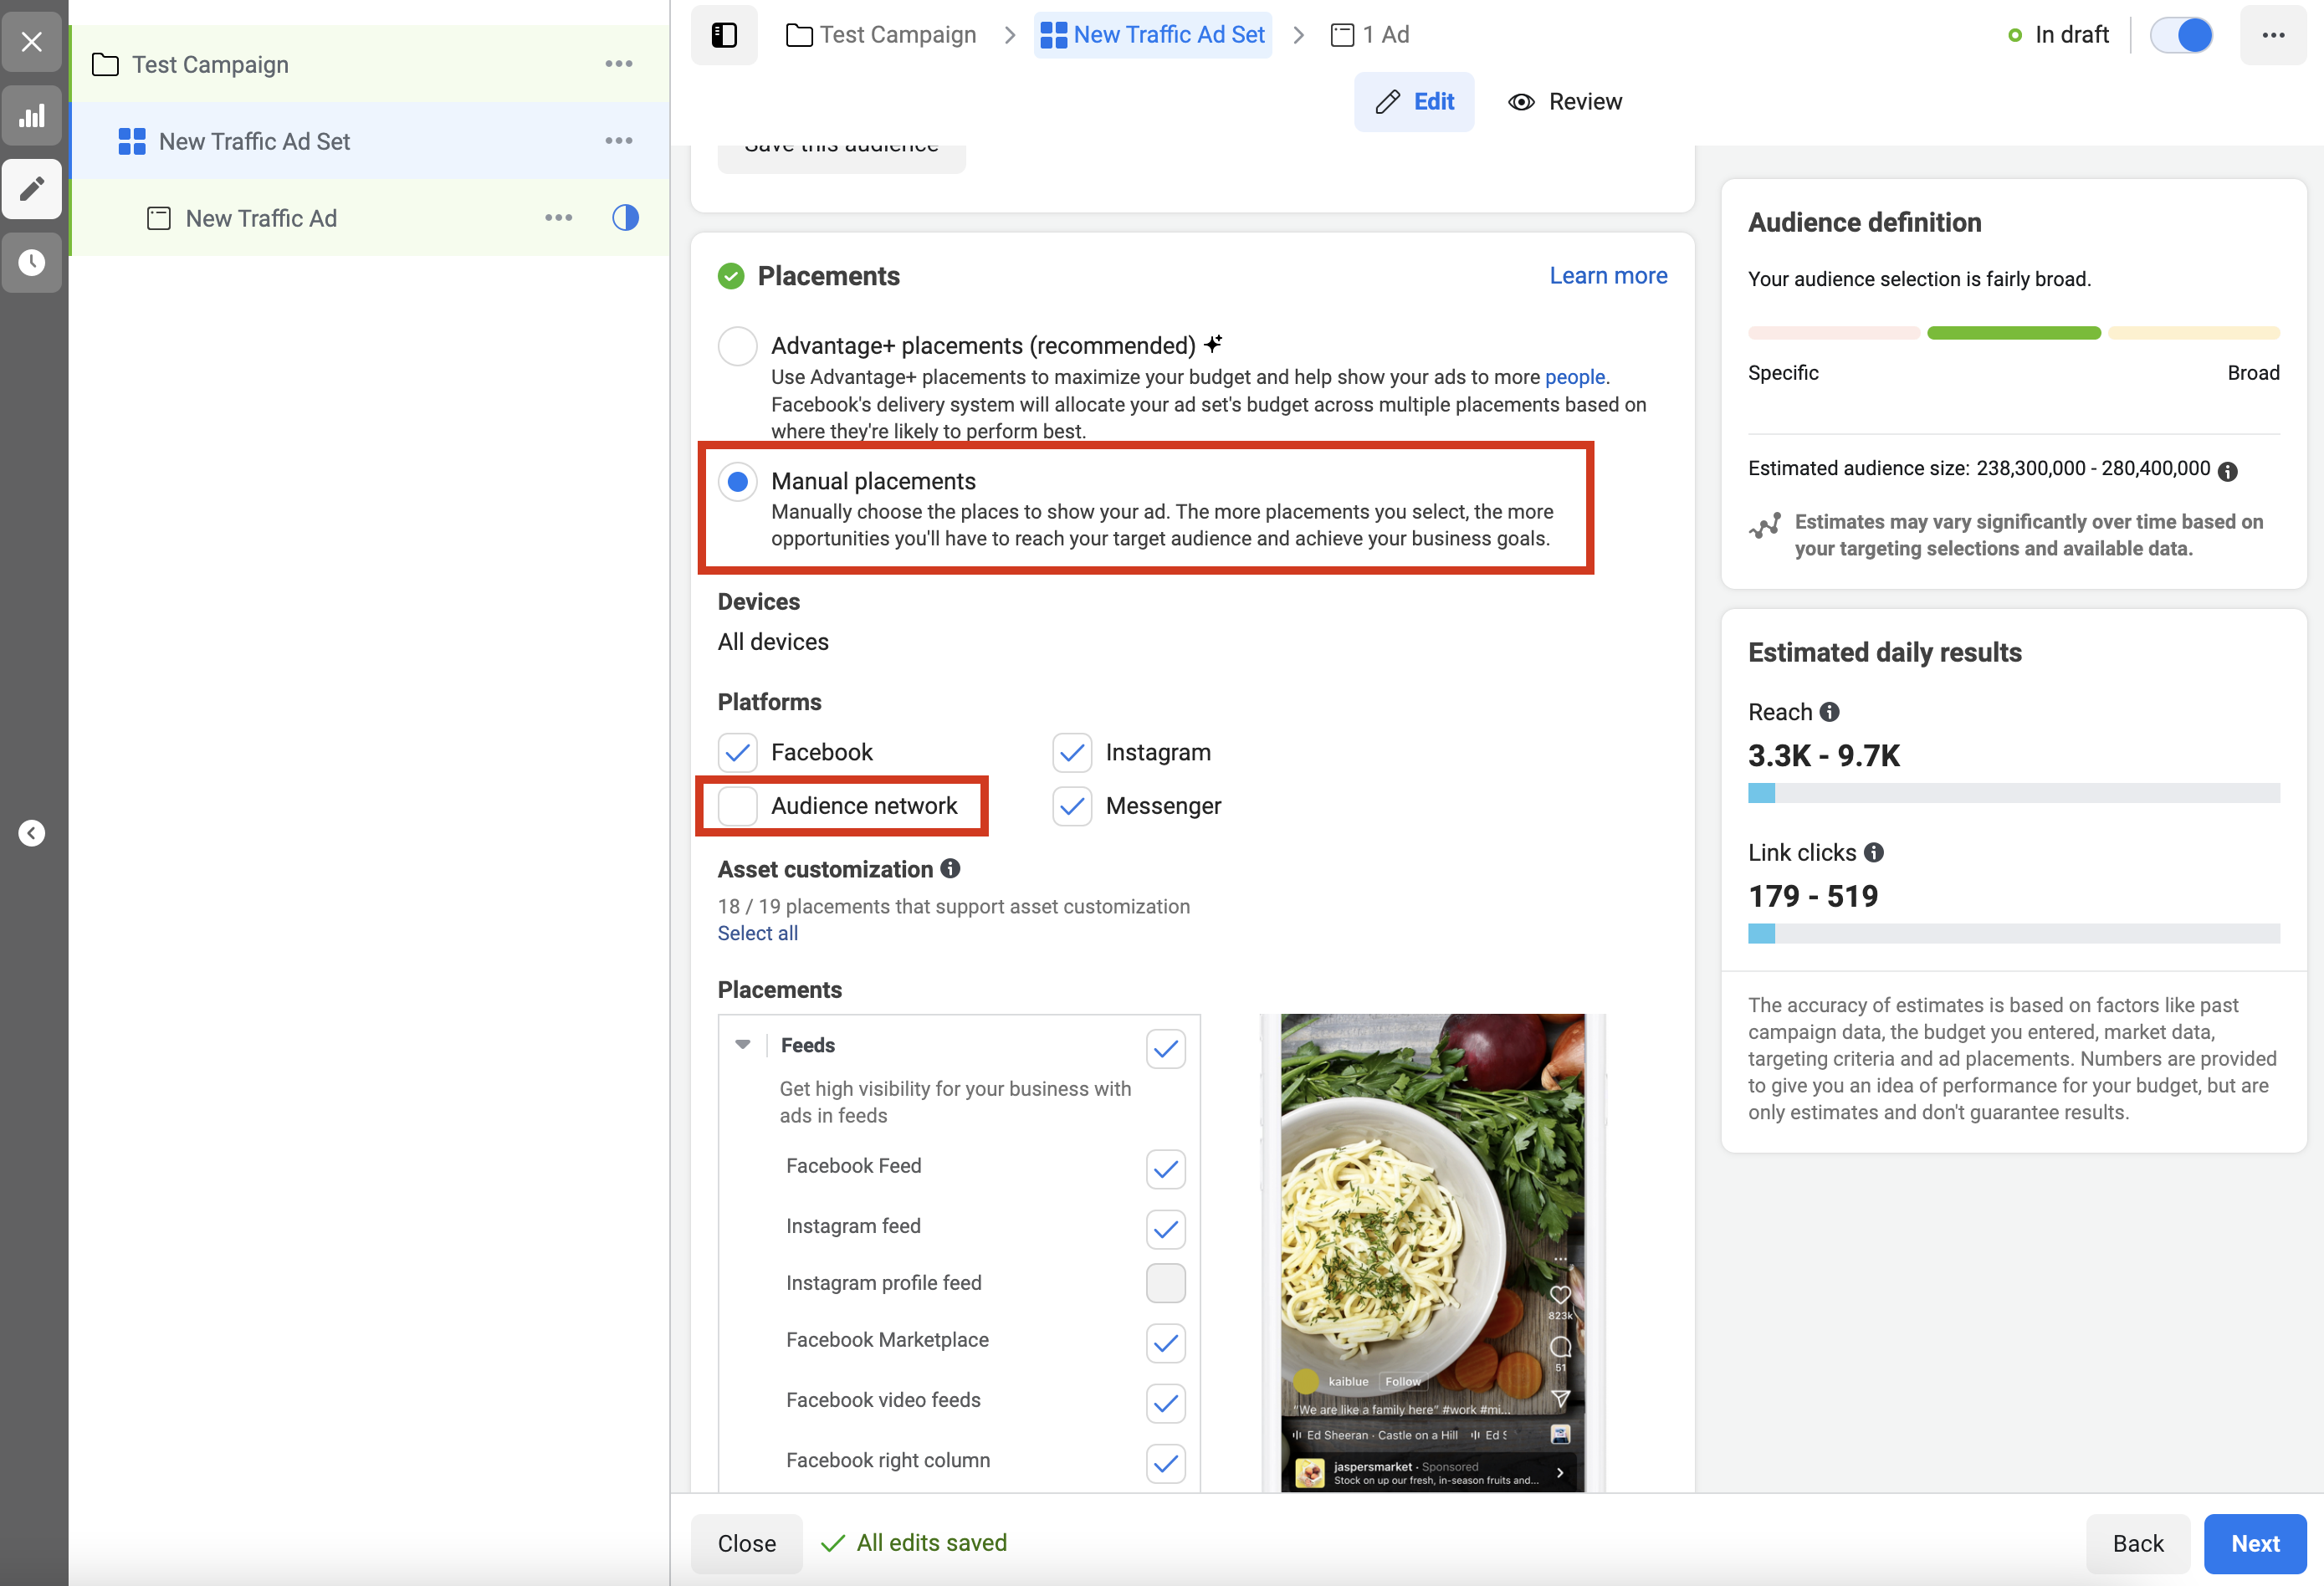Click the info icon next to Reach
2324x1586 pixels.
point(1829,712)
